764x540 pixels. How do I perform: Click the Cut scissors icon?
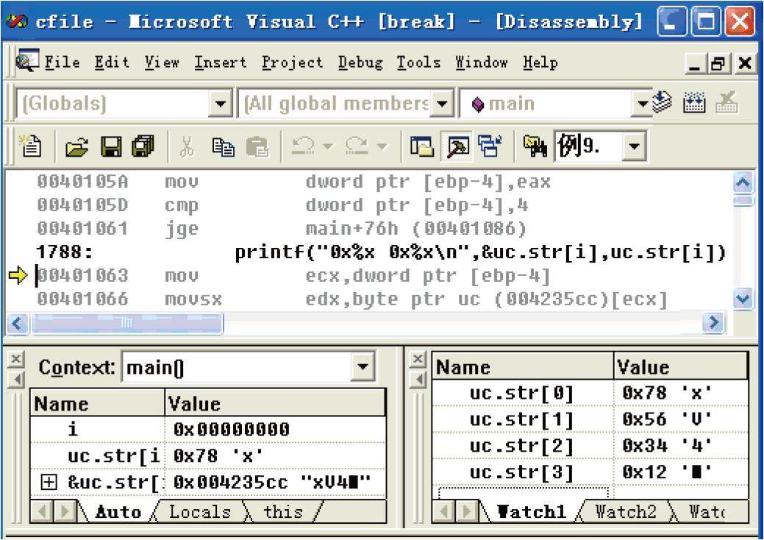click(187, 146)
